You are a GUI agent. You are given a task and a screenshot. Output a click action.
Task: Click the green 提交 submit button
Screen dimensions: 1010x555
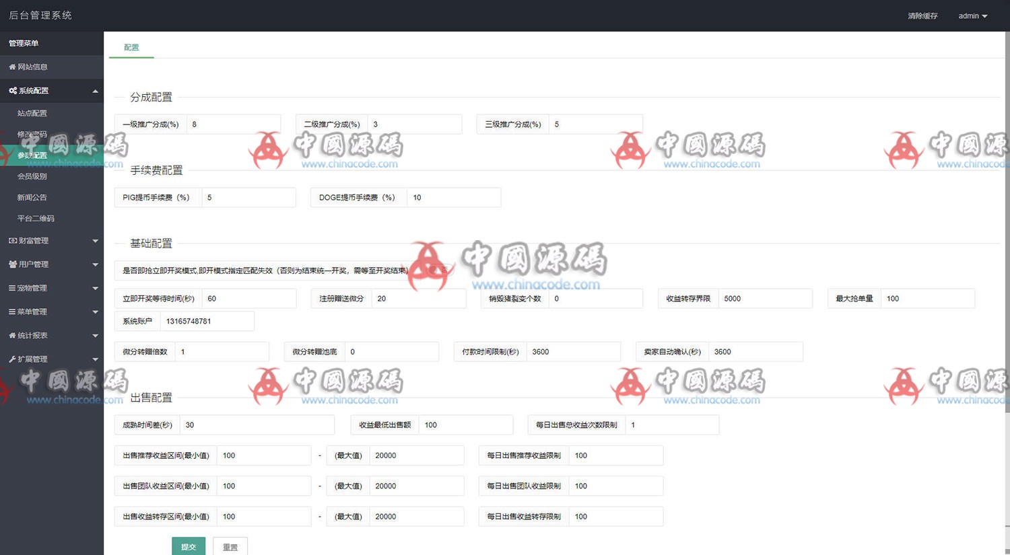(x=189, y=546)
